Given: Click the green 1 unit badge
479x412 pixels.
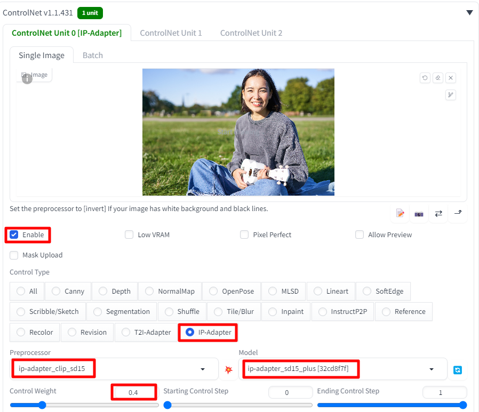Looking at the screenshot, I should pos(90,13).
